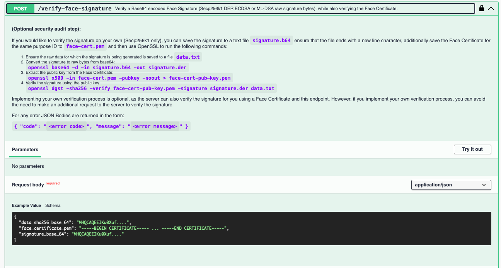Click the <error message> placeholder text
The width and height of the screenshot is (501, 268).
[x=155, y=126]
